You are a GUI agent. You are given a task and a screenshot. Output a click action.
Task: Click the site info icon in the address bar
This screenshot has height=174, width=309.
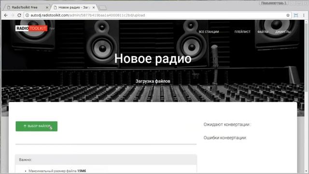coord(27,15)
